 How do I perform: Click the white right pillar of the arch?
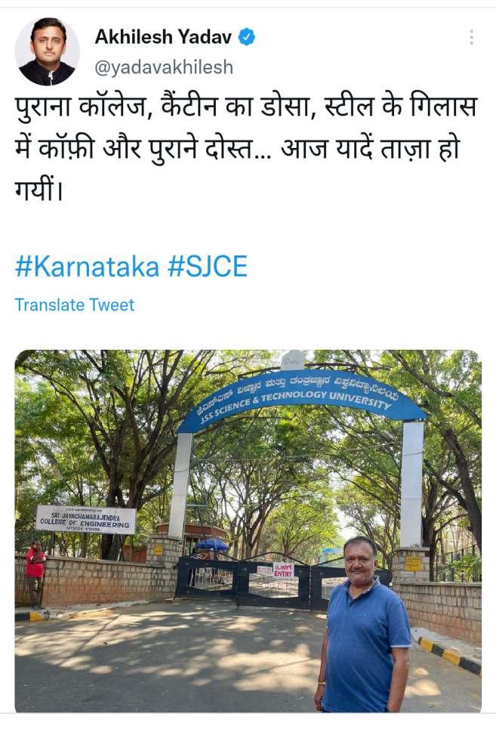tap(412, 484)
